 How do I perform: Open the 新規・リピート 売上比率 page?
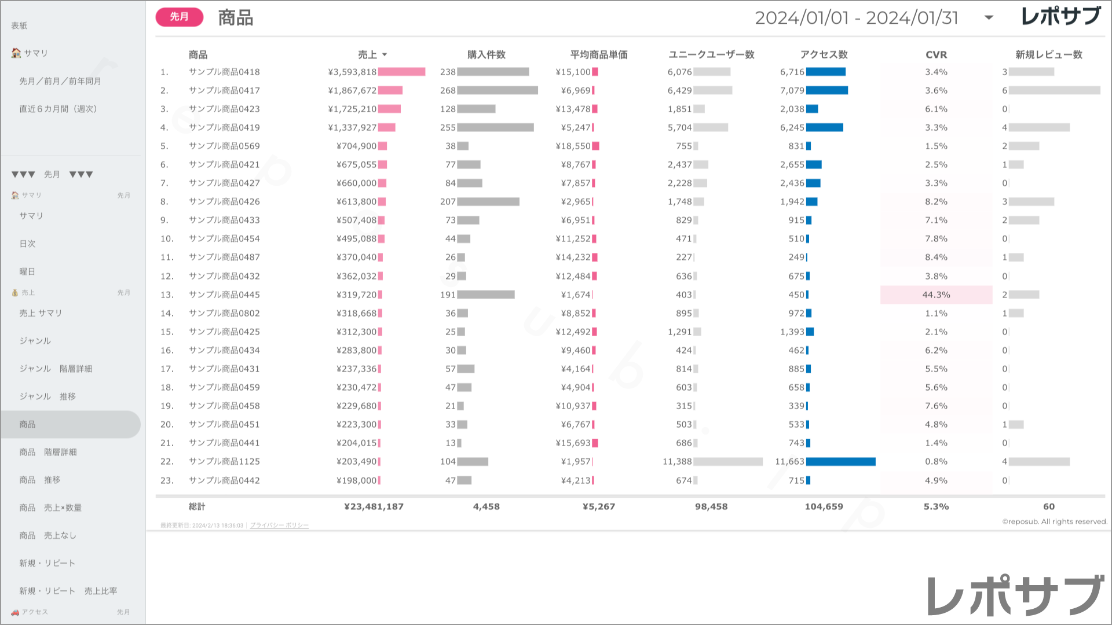68,591
